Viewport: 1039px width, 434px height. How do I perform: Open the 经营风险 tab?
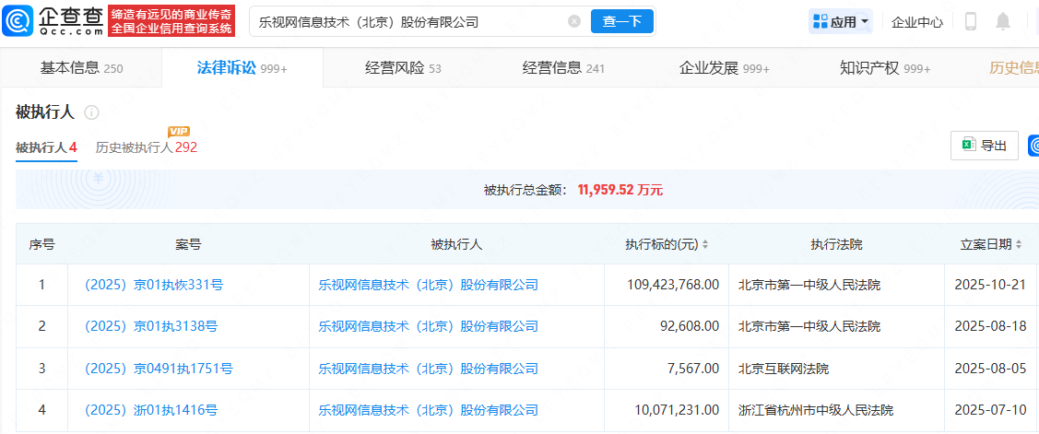pyautogui.click(x=403, y=68)
